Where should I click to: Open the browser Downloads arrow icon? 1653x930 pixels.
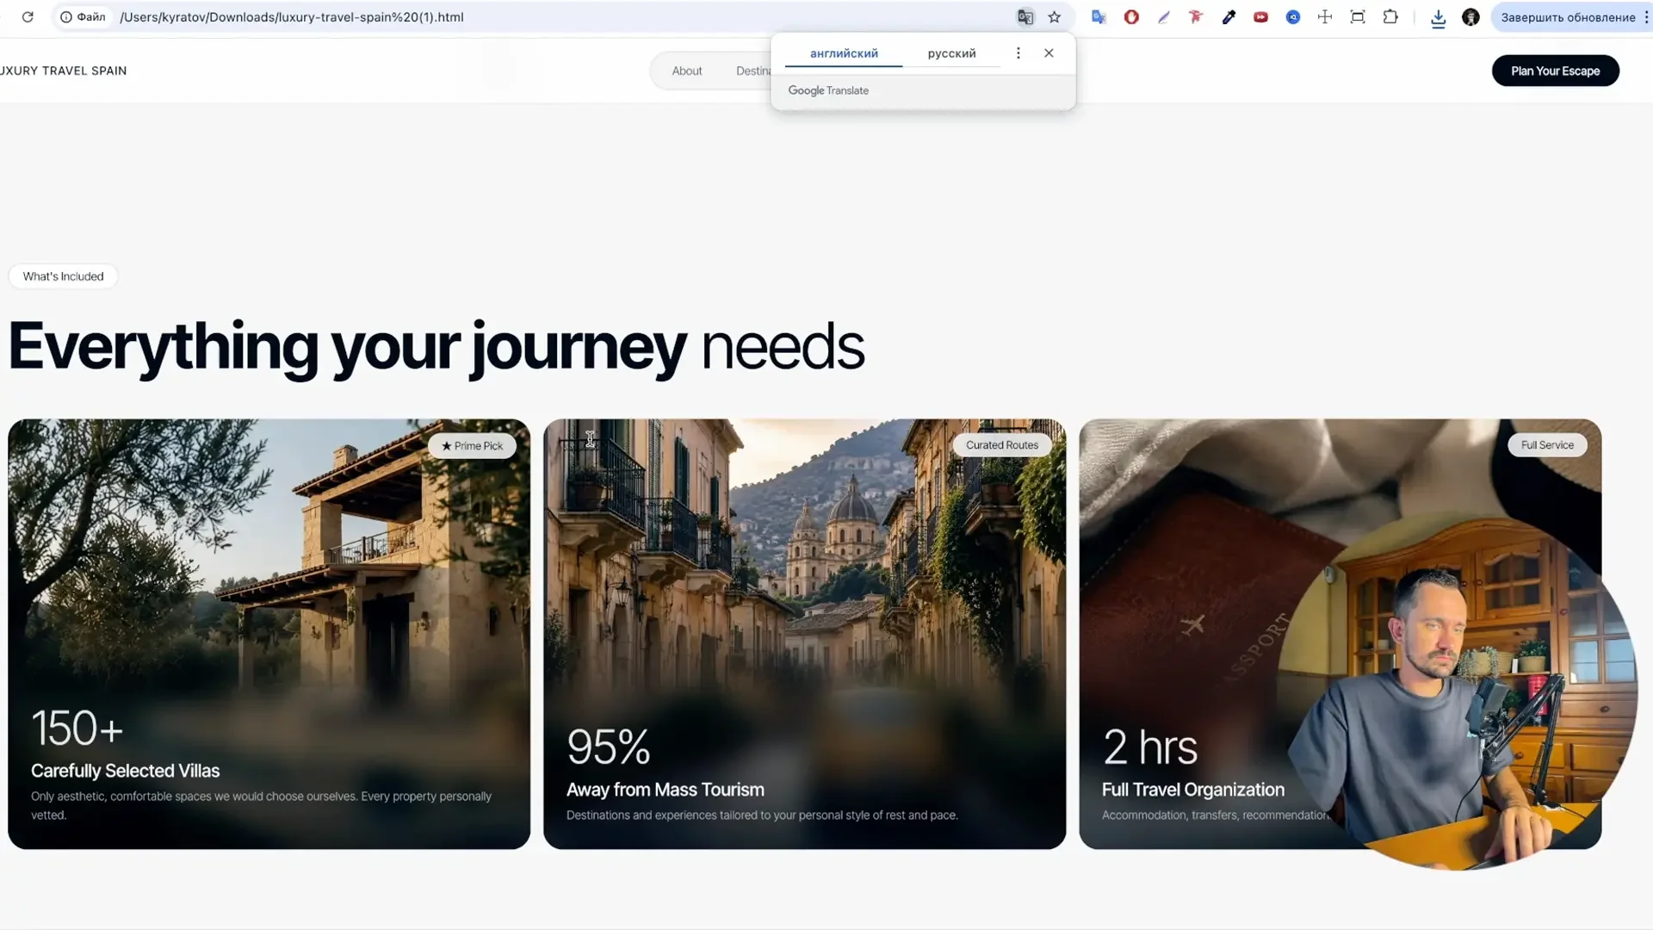coord(1438,18)
